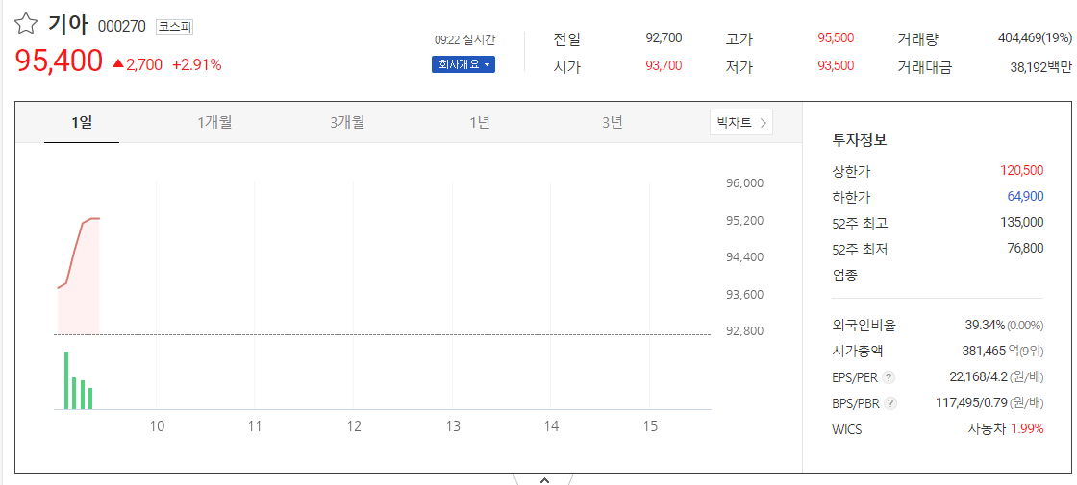The image size is (1077, 485).
Task: Click the 하한가 value 64,900
Action: (1025, 196)
